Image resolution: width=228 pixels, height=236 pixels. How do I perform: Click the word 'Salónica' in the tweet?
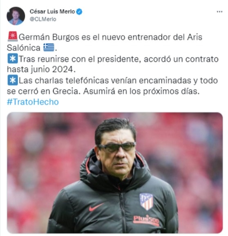coord(24,48)
